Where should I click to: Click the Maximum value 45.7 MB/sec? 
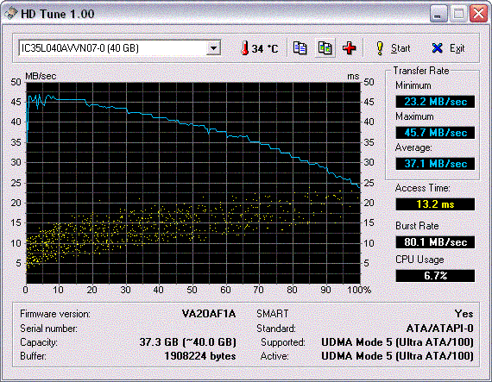click(435, 133)
